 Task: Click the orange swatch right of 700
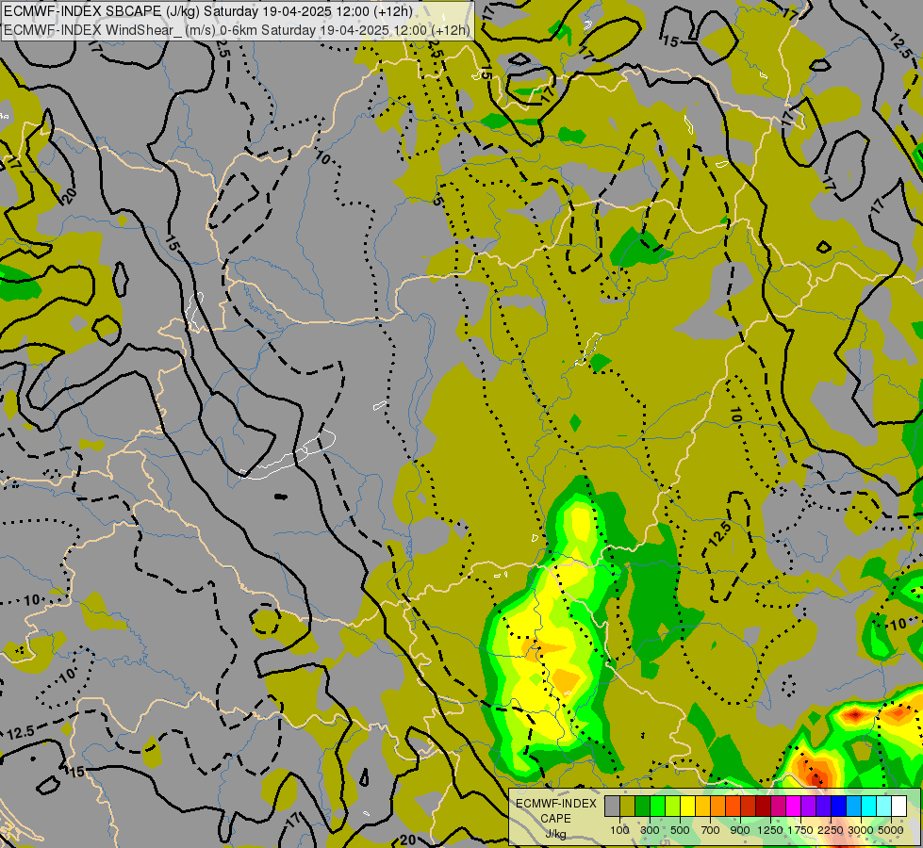click(718, 807)
